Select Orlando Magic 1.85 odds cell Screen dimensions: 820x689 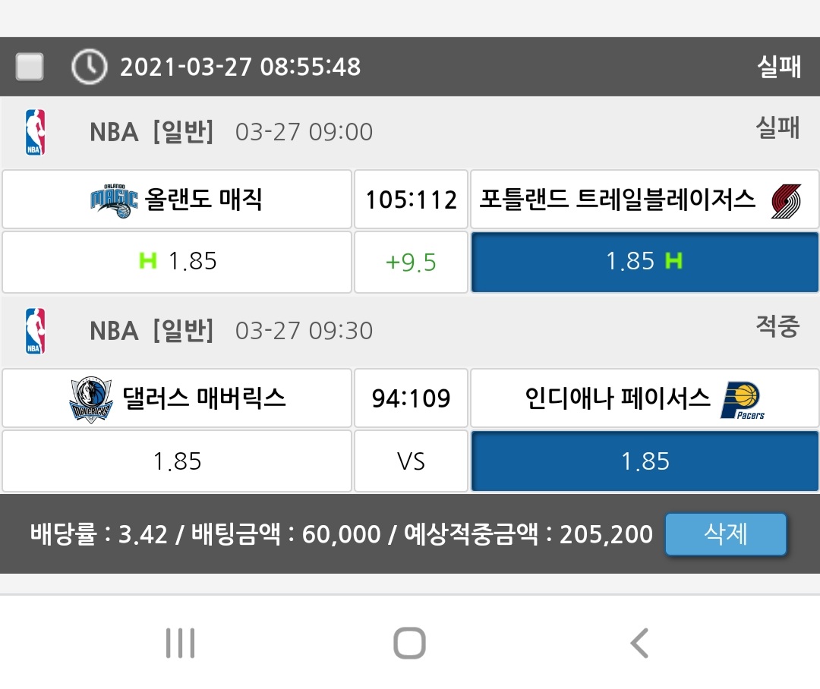pyautogui.click(x=177, y=263)
